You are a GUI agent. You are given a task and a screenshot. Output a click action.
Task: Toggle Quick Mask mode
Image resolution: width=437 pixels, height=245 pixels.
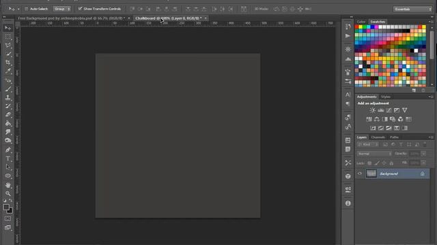point(8,218)
